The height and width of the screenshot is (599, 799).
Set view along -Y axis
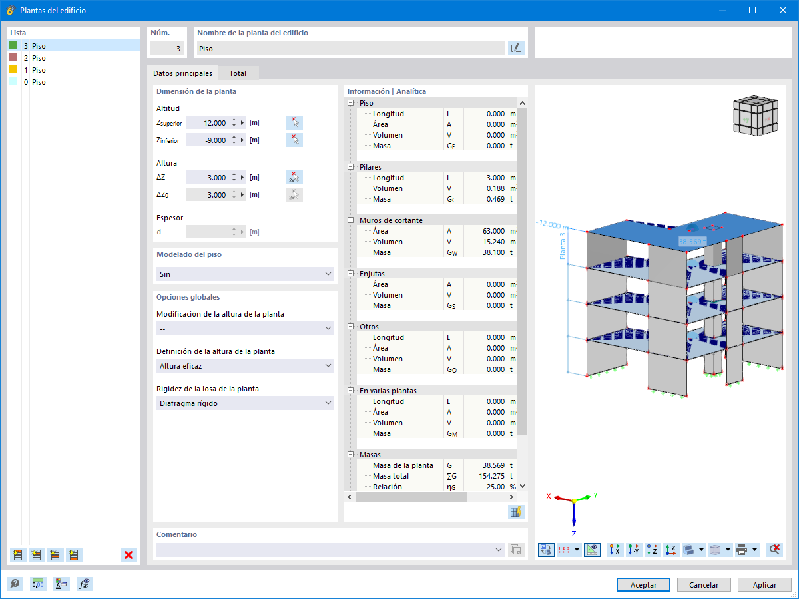pos(633,550)
